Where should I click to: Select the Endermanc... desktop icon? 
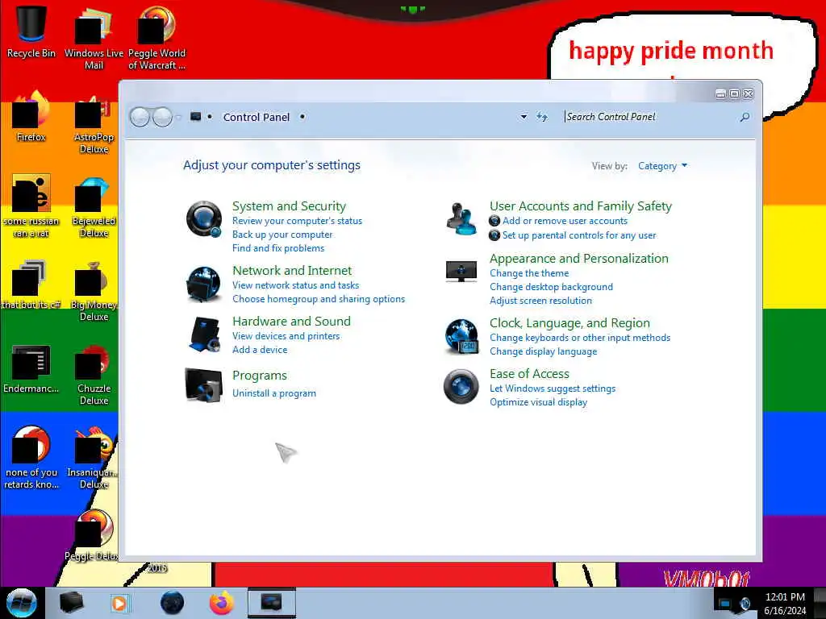[31, 368]
